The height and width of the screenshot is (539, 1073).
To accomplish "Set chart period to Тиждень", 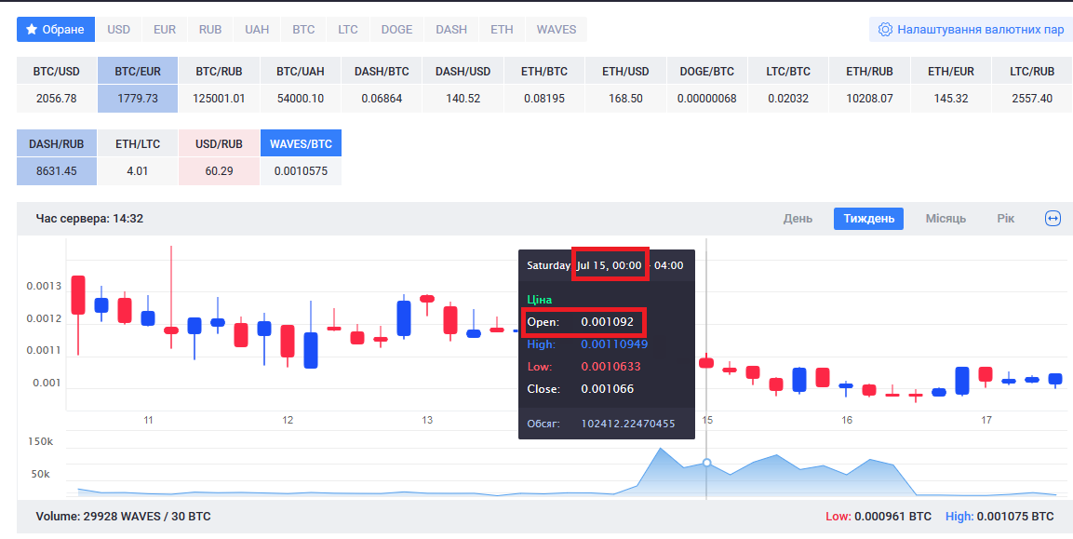I will (868, 219).
